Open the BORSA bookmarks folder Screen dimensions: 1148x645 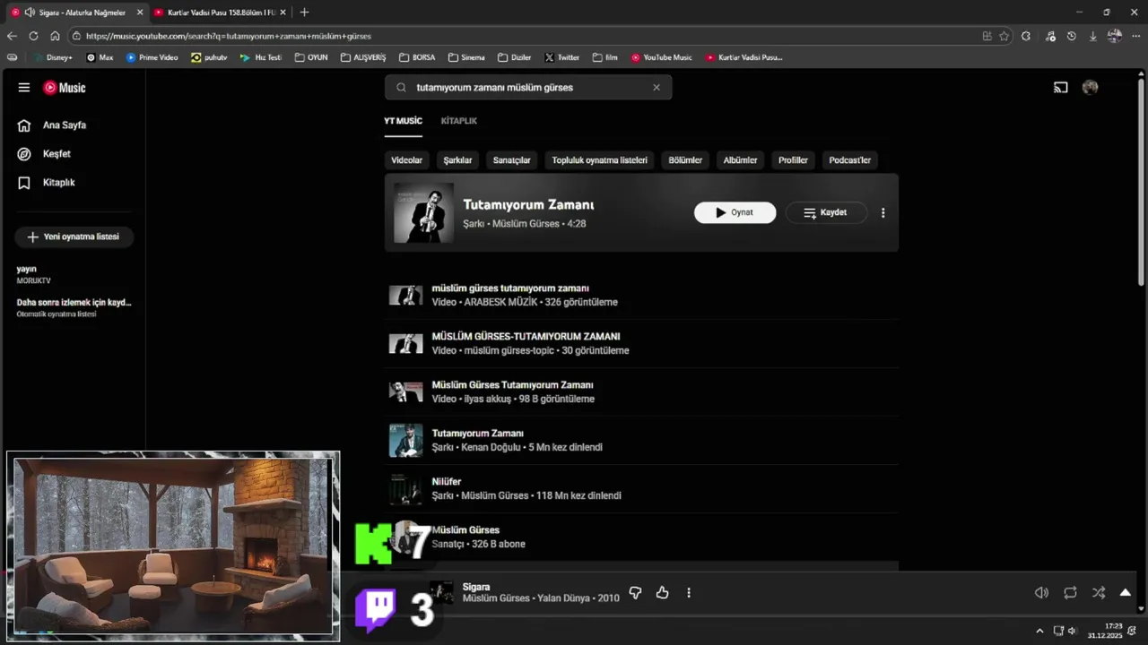(417, 57)
